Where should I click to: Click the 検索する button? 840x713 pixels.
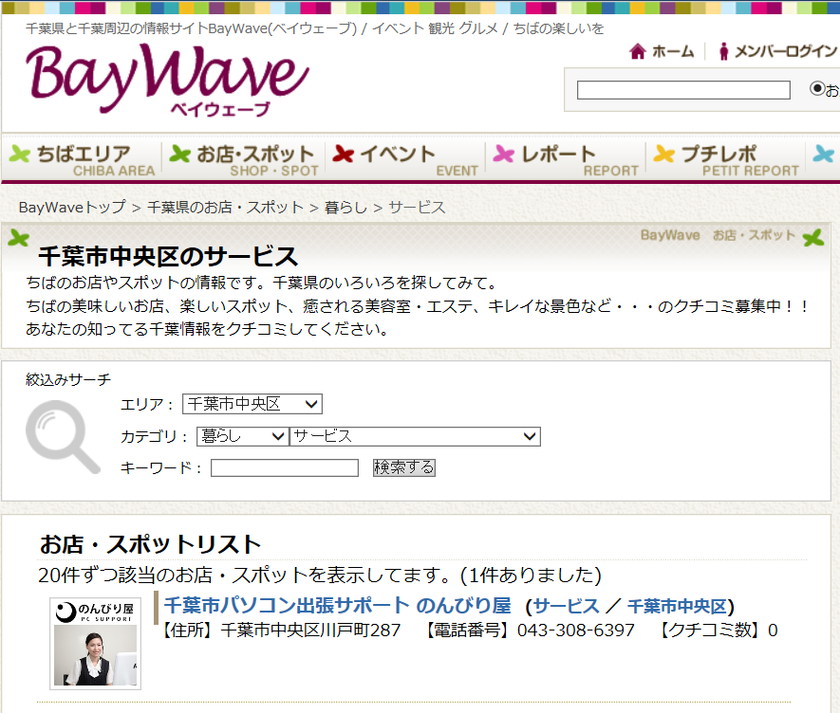(404, 467)
